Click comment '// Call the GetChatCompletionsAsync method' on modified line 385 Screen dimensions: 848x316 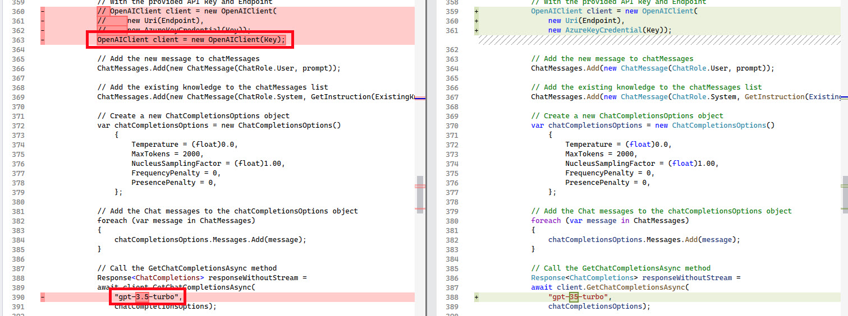point(621,268)
